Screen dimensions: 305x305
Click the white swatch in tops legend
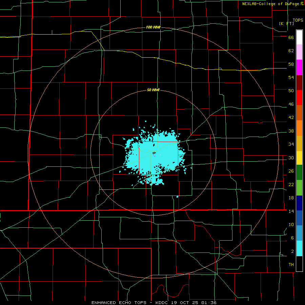(299, 37)
